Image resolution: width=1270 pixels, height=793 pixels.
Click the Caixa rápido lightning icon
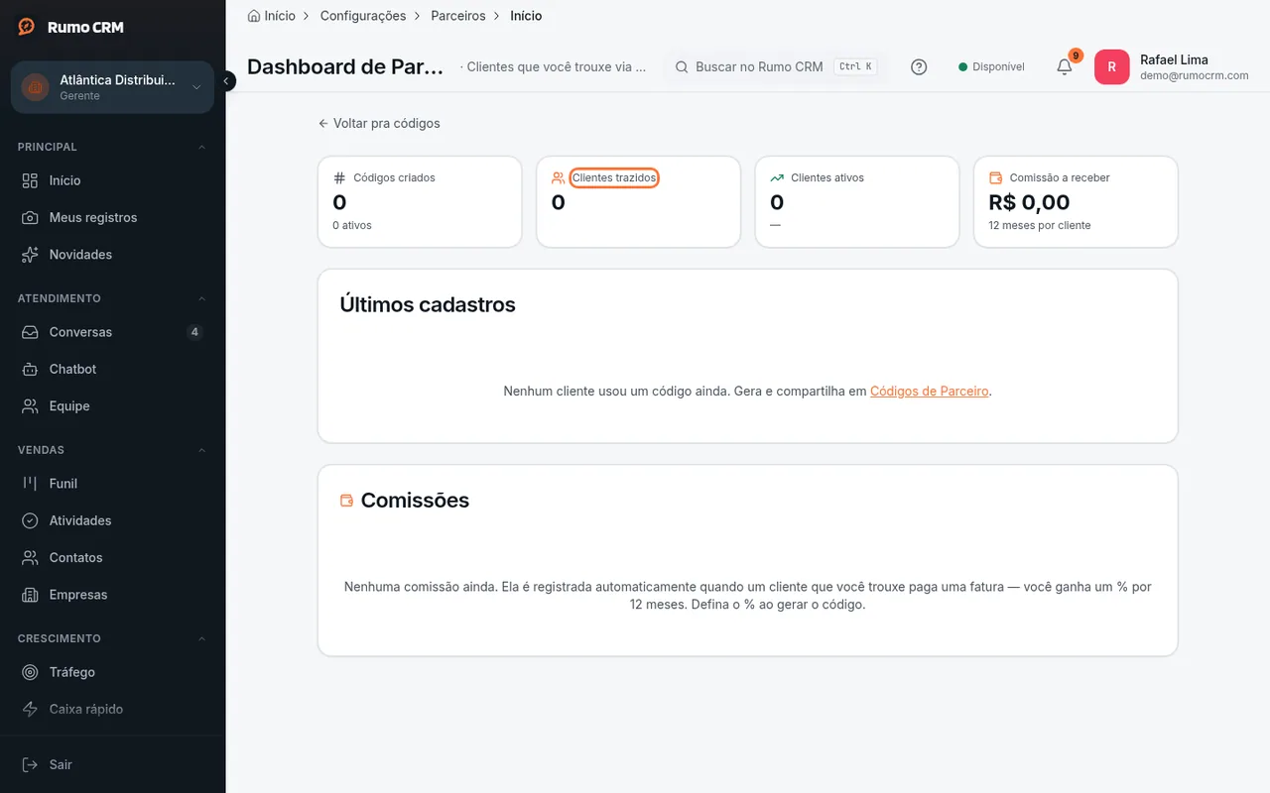(31, 709)
